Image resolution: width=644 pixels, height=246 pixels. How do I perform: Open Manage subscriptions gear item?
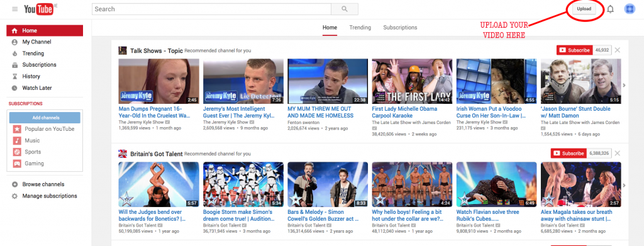[x=45, y=196]
